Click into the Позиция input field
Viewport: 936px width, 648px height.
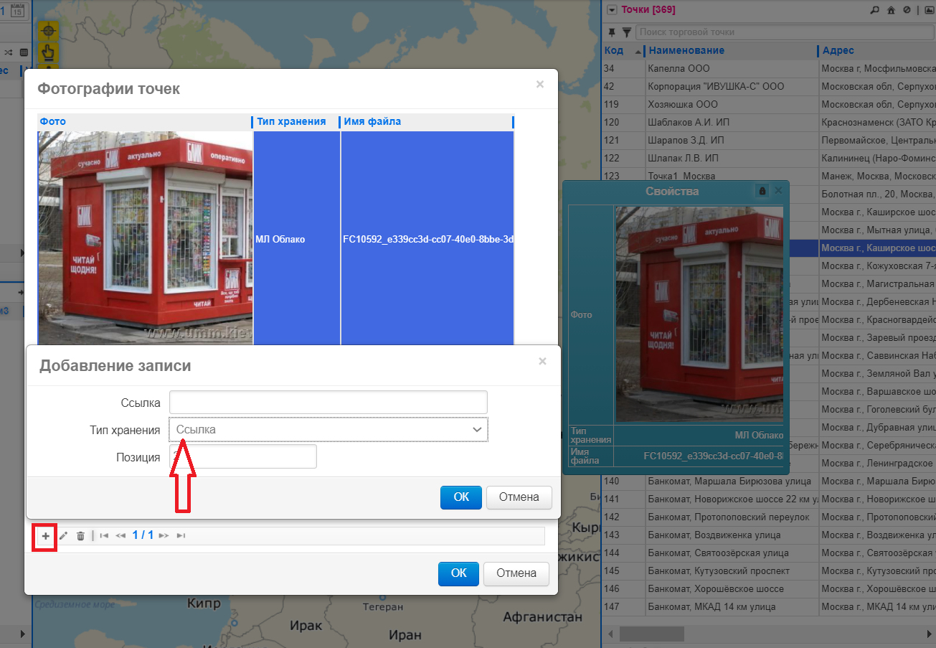tap(243, 456)
